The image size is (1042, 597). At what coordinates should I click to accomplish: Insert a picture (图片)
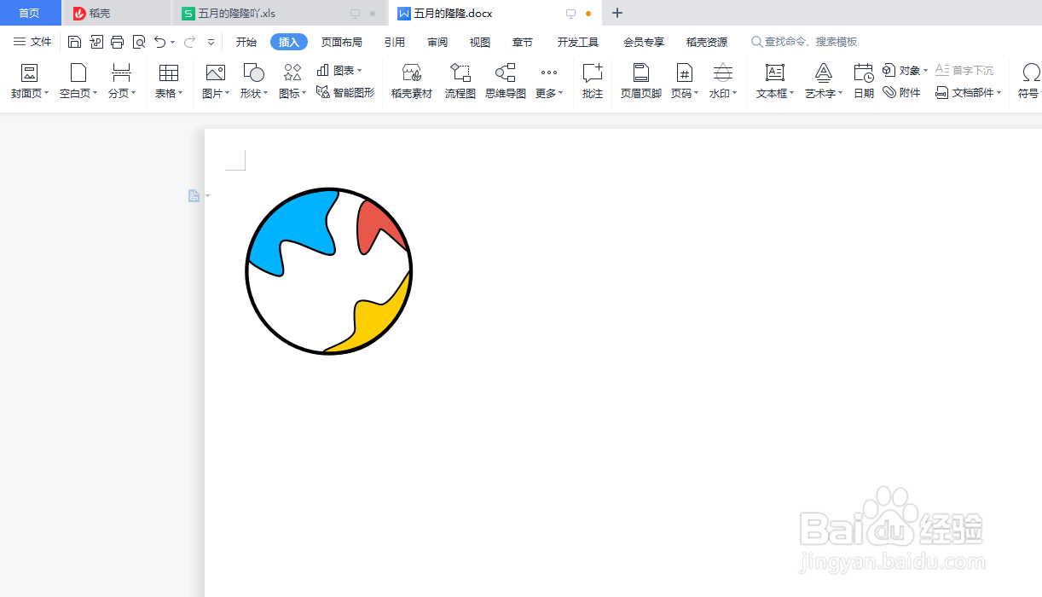[216, 82]
